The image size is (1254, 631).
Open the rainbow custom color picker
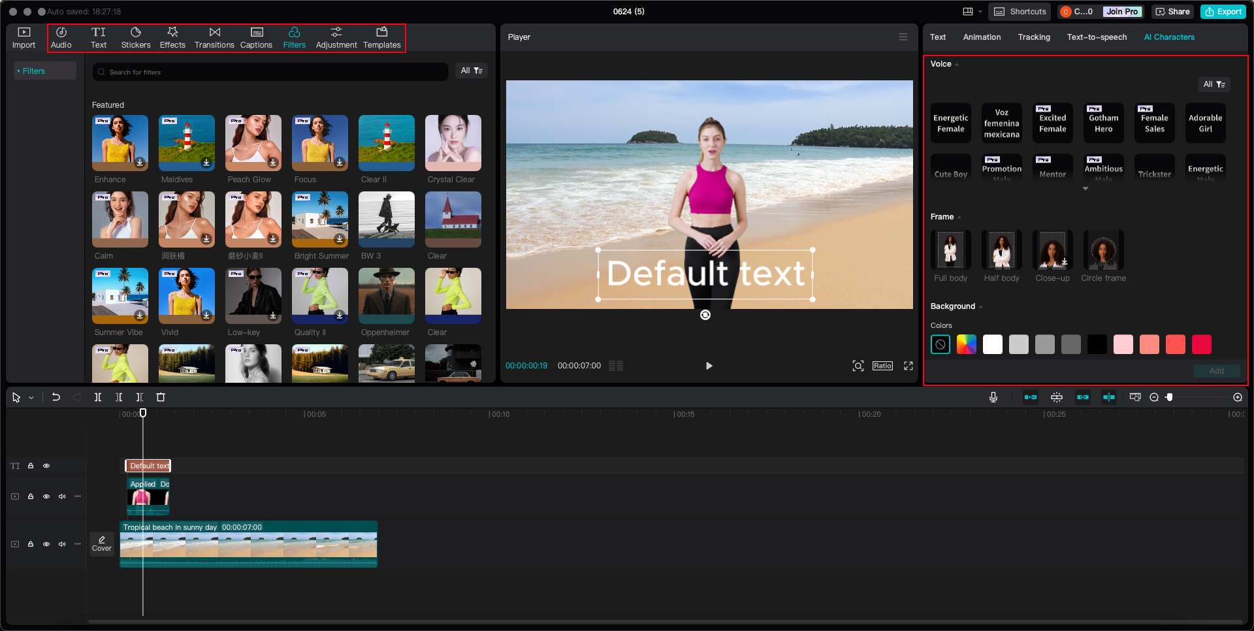point(967,344)
